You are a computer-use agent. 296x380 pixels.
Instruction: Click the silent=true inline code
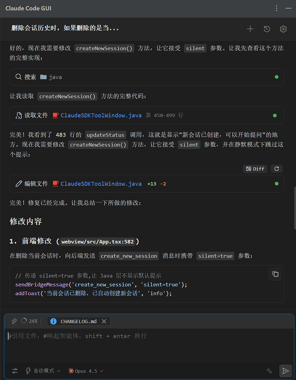(x=215, y=256)
